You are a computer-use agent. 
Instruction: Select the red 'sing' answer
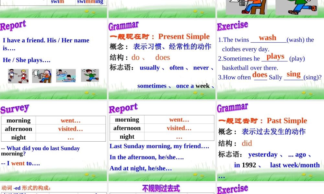(293, 74)
